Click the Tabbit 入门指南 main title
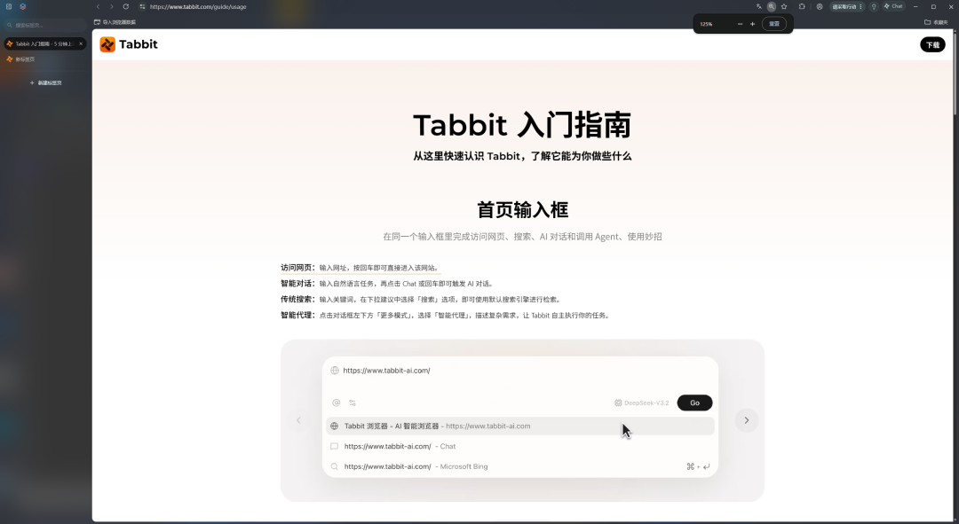 pos(522,125)
